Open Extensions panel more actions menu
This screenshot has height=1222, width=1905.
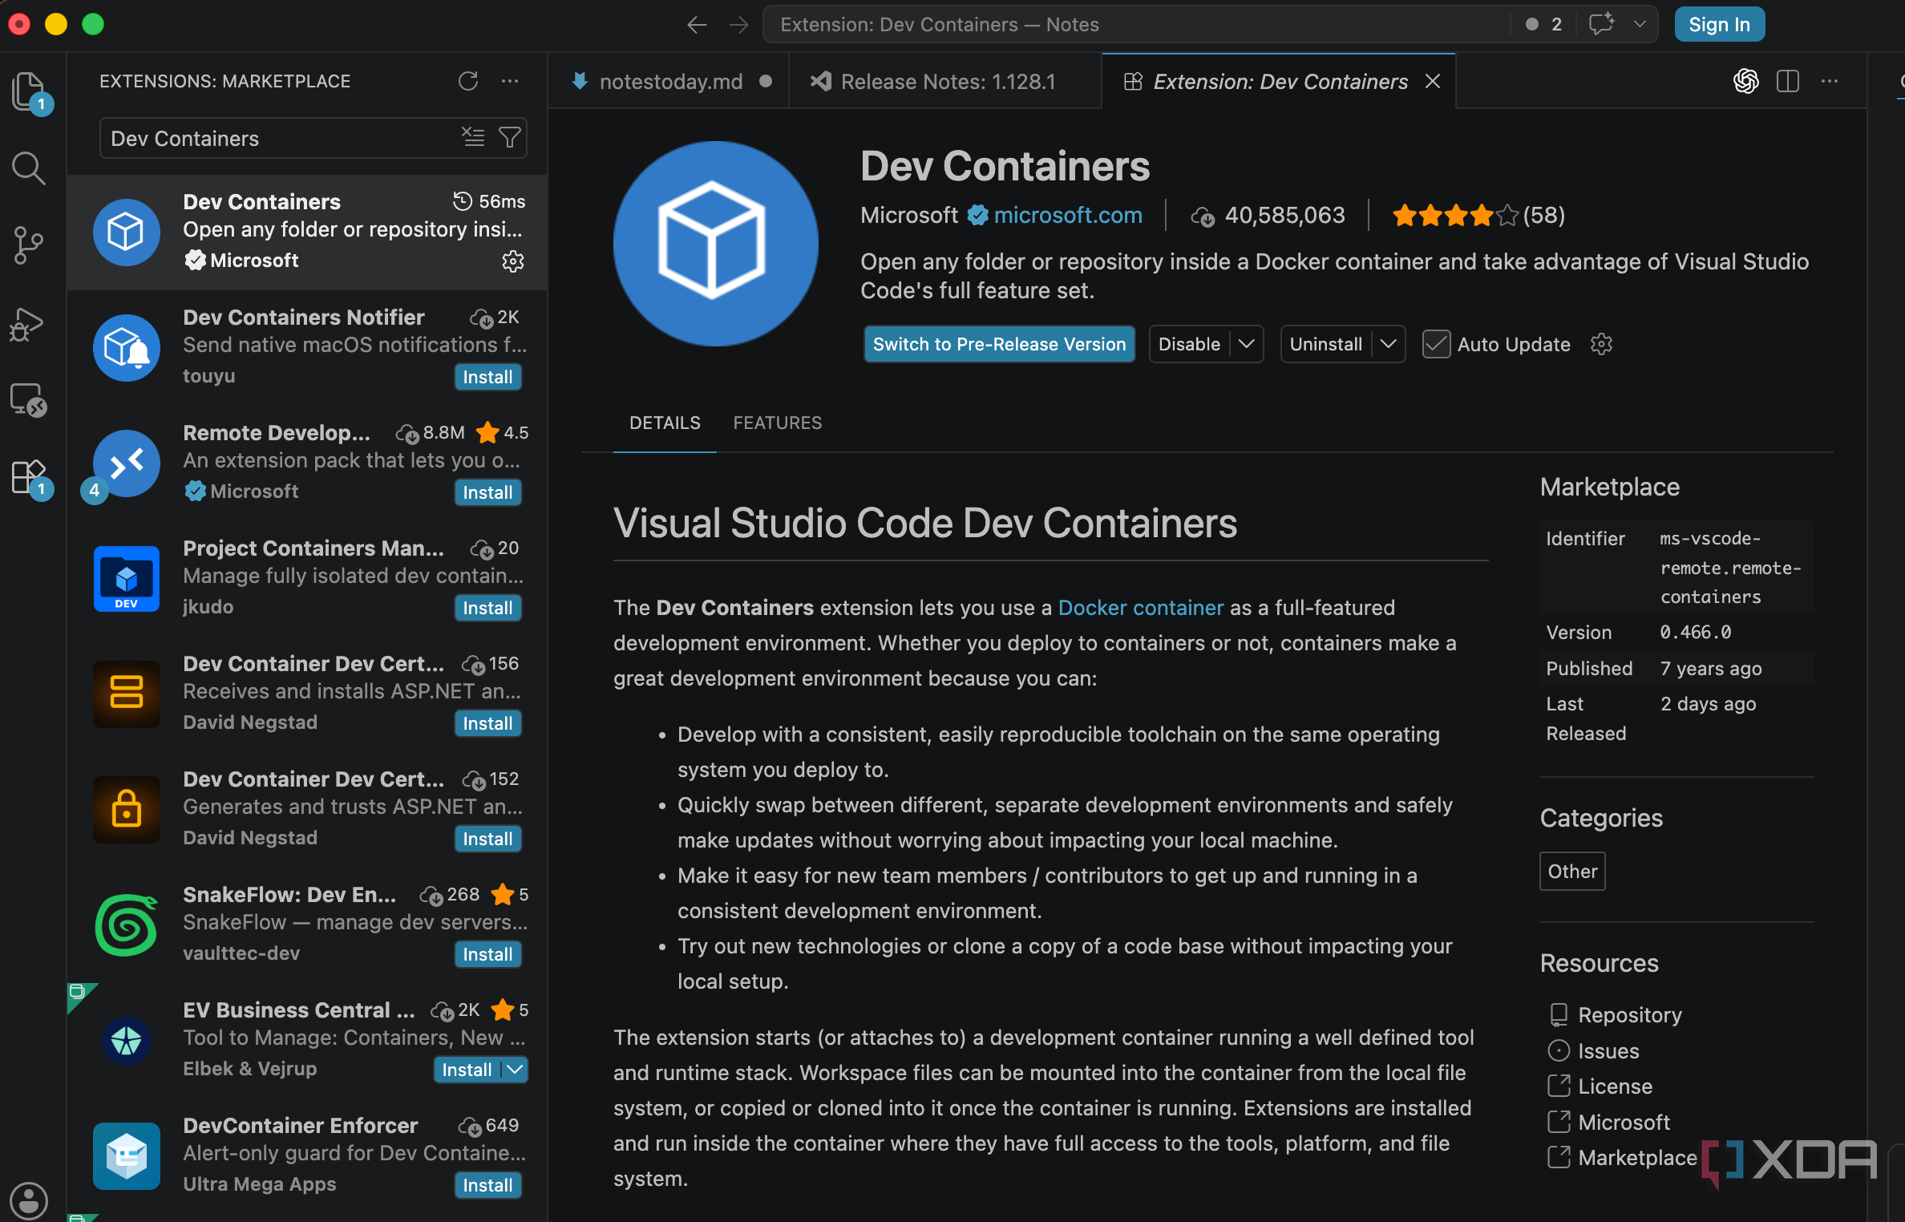(510, 81)
